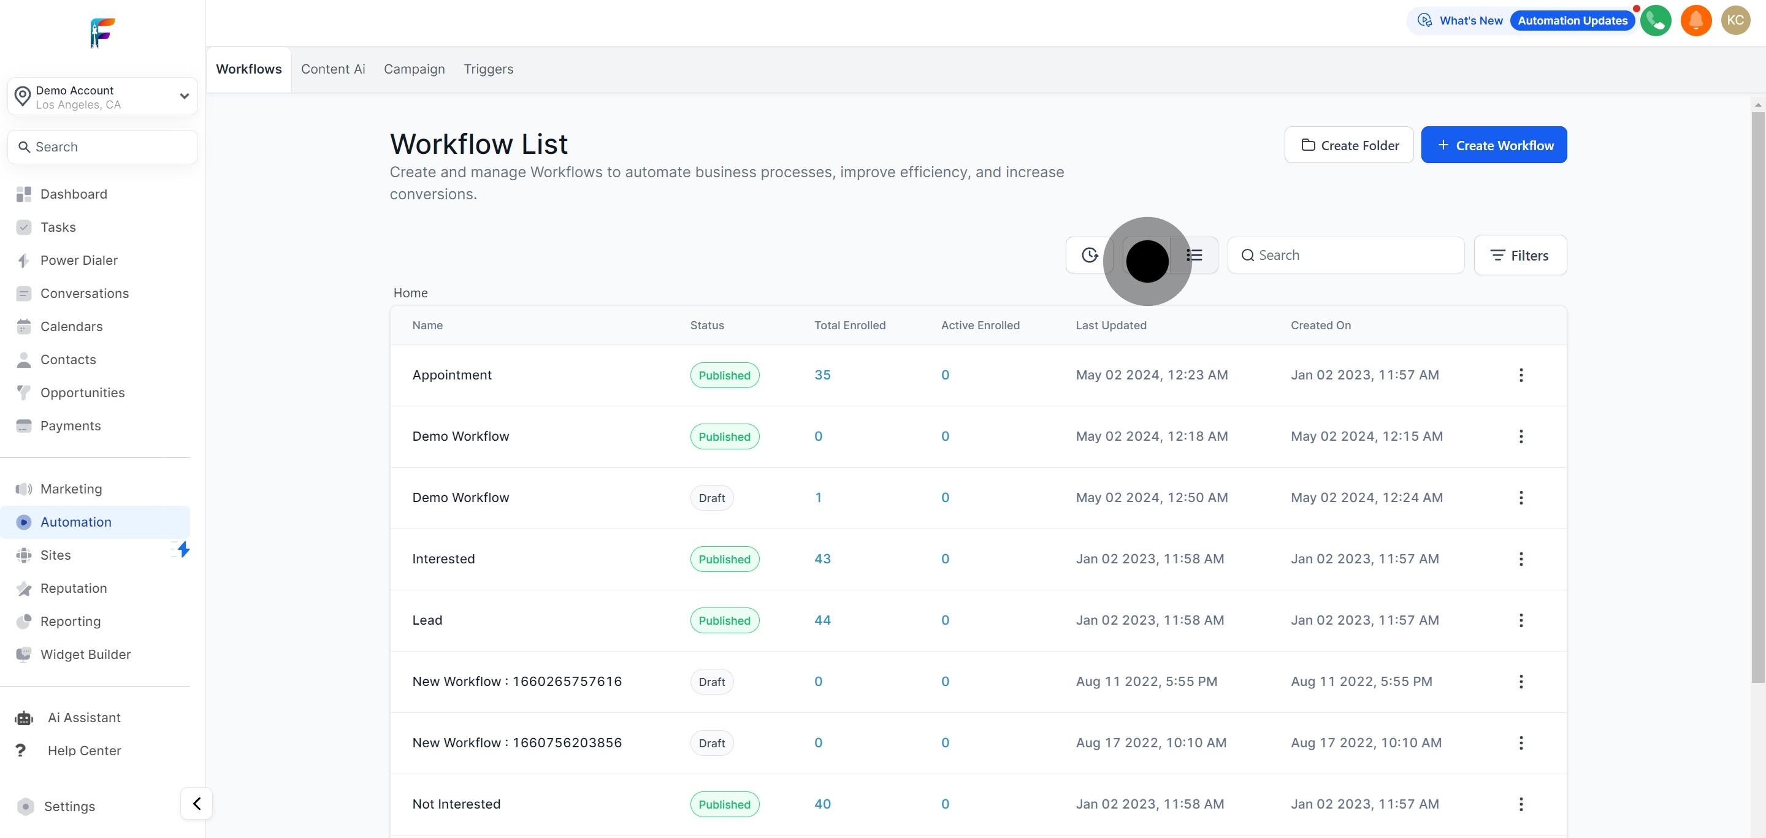Viewport: 1766px width, 838px height.
Task: Select the Workflows tab
Action: [x=249, y=69]
